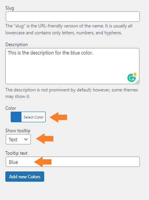Click the orange arrow beside Select Color
Viewport: 149px width, 200px height.
tap(58, 117)
